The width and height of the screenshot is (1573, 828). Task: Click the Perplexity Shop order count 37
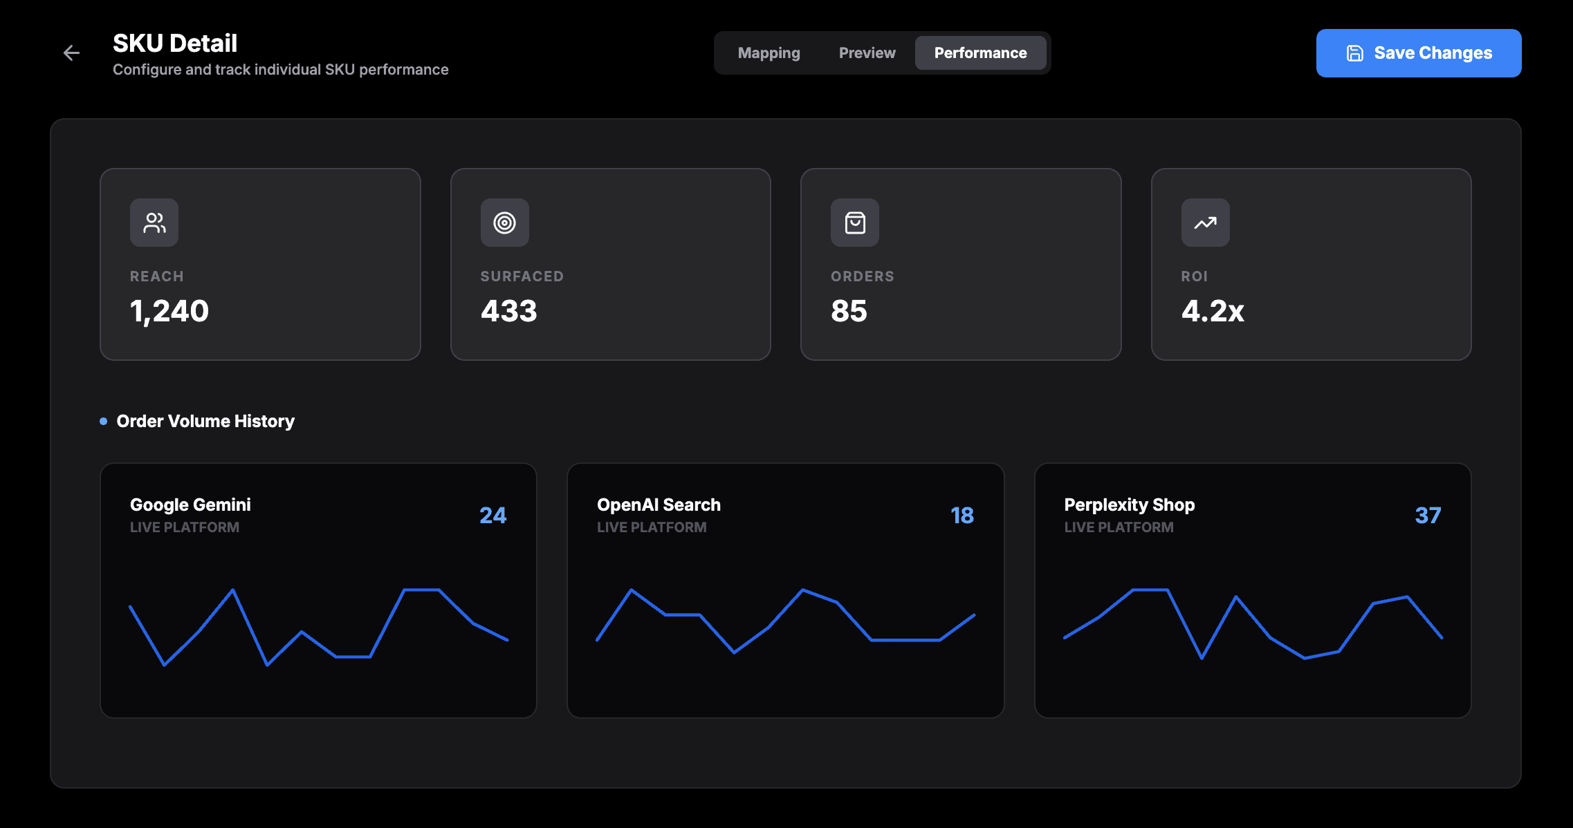click(1428, 516)
